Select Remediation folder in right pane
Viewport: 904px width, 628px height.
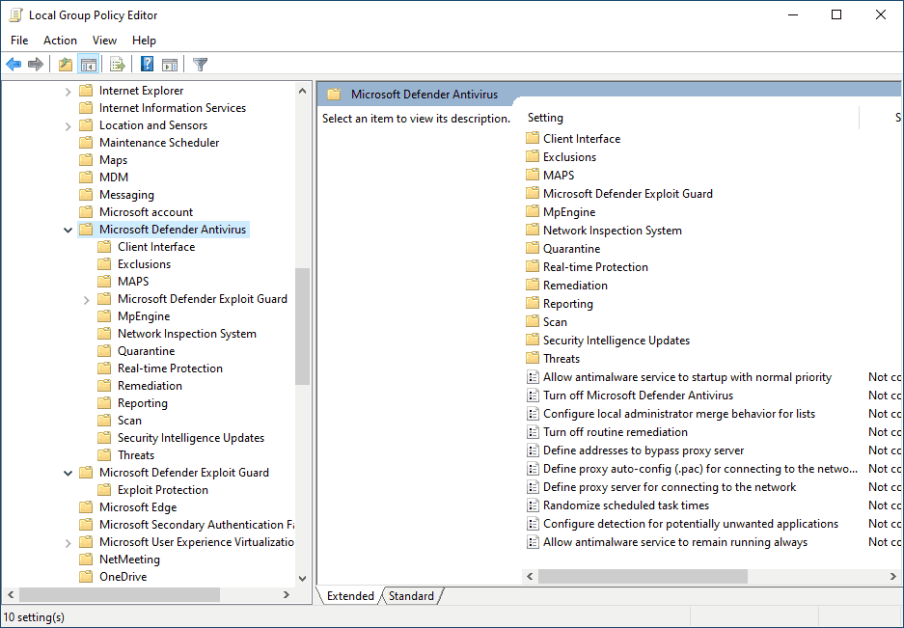click(575, 286)
